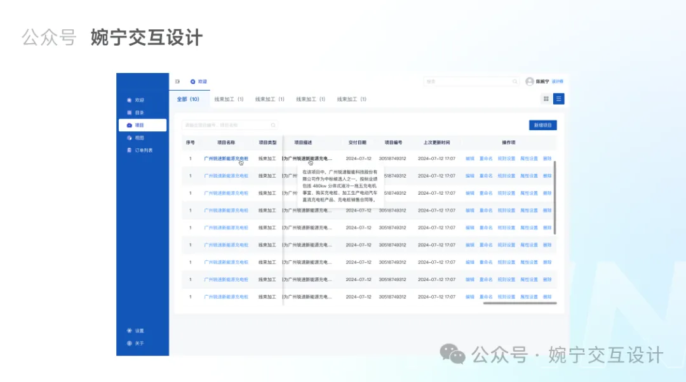
Task: Click the 上次更新时间 column header
Action: pyautogui.click(x=436, y=143)
